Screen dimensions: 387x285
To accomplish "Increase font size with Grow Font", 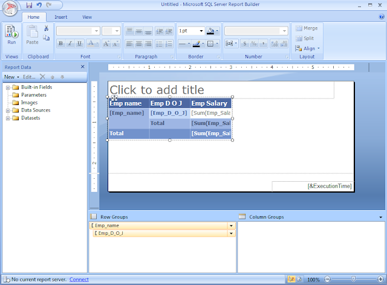I will coord(106,43).
